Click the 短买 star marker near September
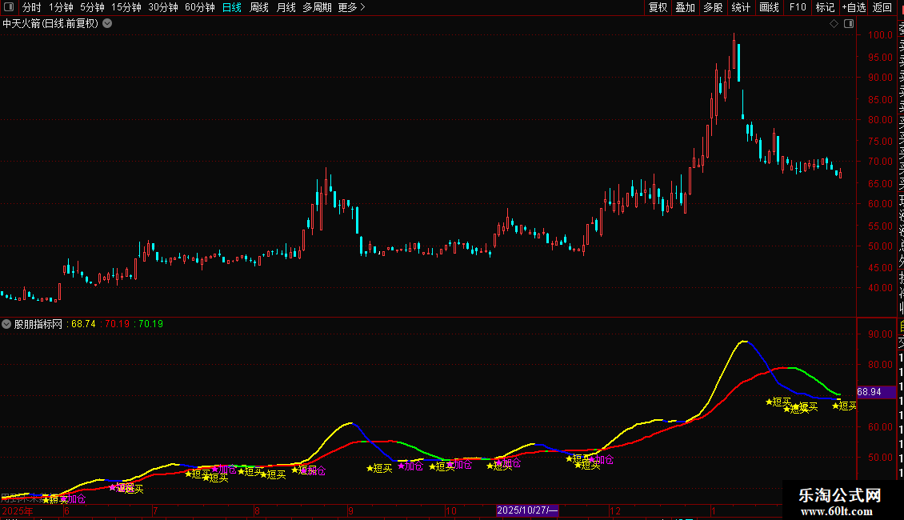 (x=379, y=468)
